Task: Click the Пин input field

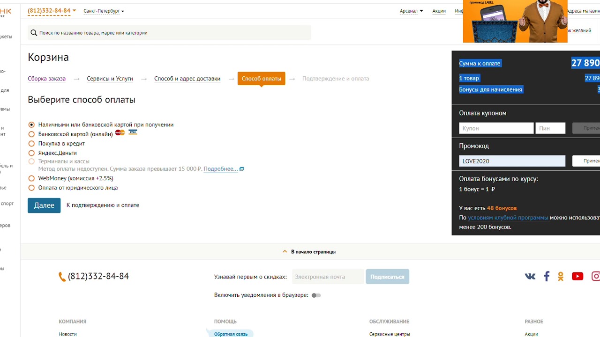Action: pos(551,128)
